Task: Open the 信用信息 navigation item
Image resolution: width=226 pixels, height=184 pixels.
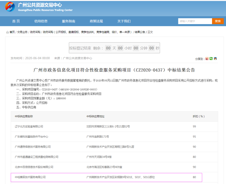Action: point(41,21)
